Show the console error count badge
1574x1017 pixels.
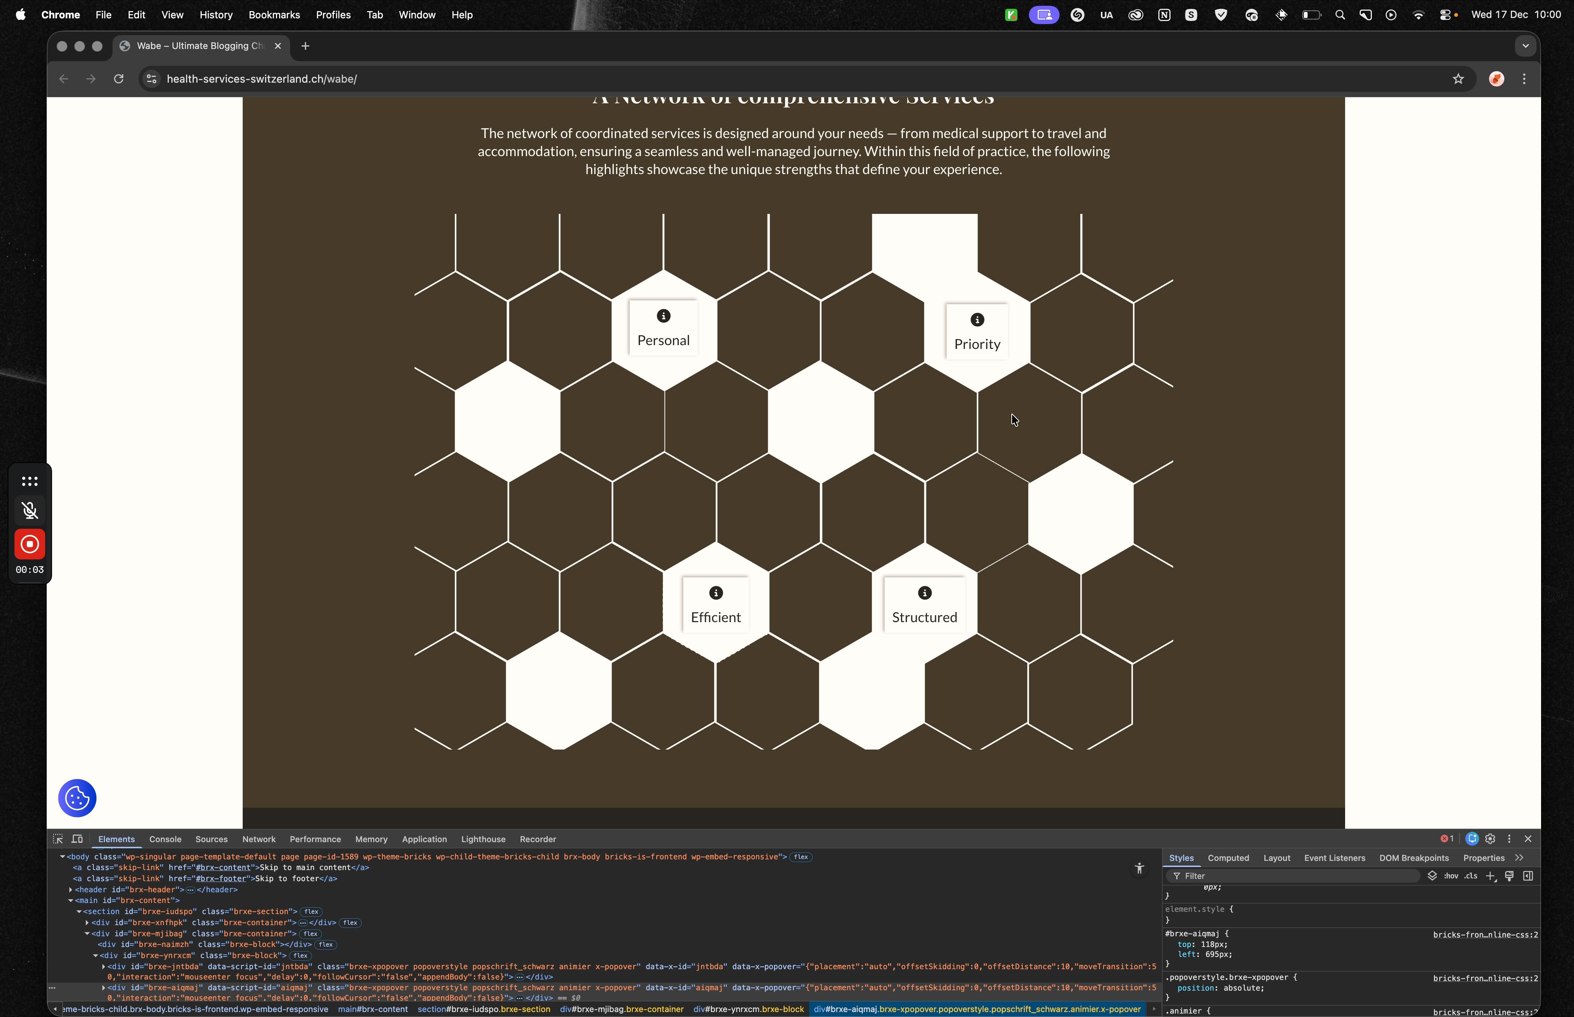click(x=1447, y=839)
